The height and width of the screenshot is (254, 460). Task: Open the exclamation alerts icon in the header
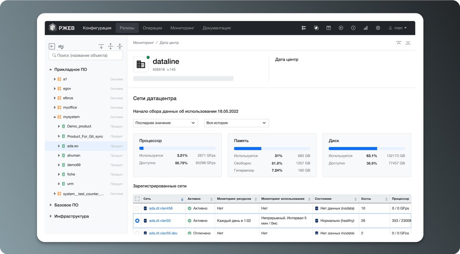[353, 28]
